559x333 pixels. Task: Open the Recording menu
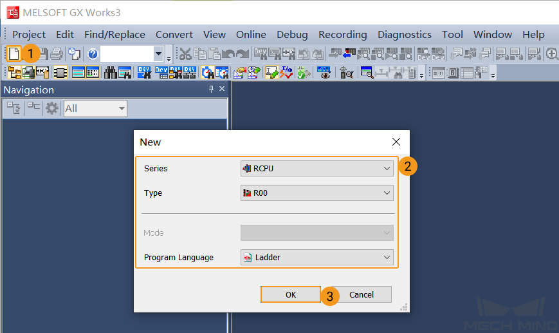click(x=343, y=35)
